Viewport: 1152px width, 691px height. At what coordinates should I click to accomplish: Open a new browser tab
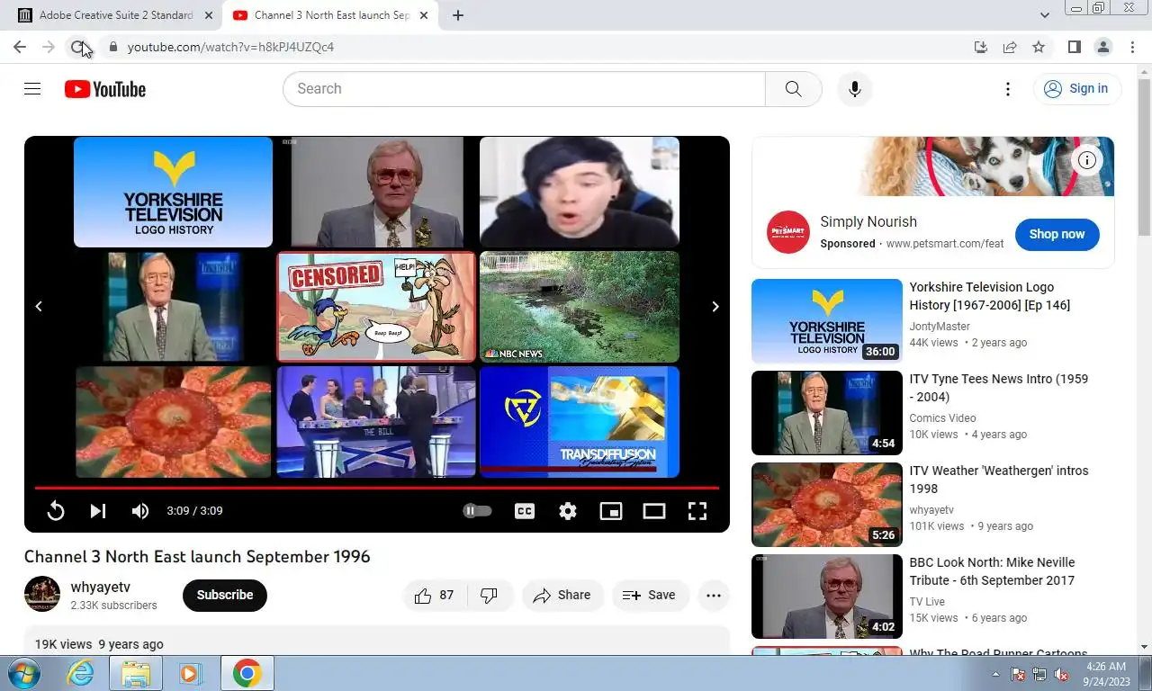(x=458, y=15)
